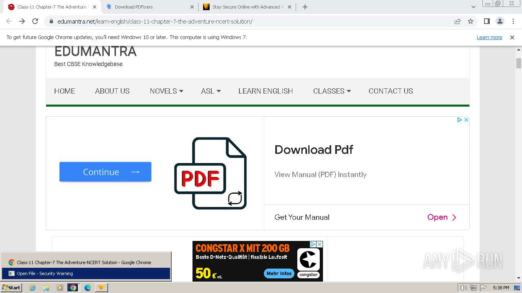
Task: Launch Microsoft Edge from the taskbar
Action: click(88, 288)
